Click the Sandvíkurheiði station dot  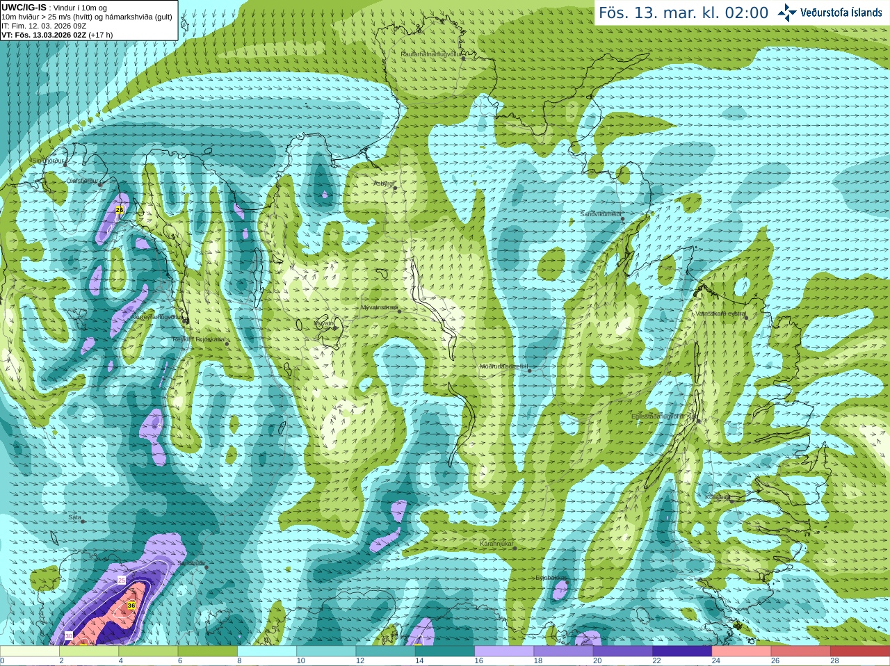point(623,219)
